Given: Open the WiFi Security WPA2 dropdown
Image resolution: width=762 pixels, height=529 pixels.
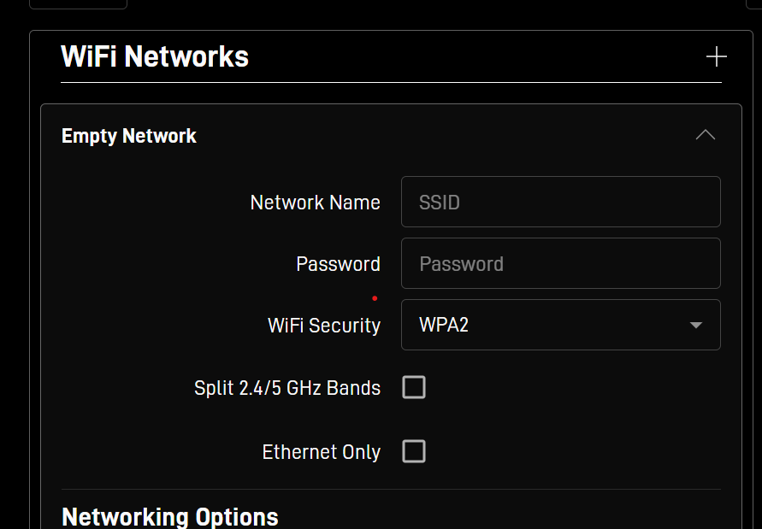Looking at the screenshot, I should [x=561, y=325].
